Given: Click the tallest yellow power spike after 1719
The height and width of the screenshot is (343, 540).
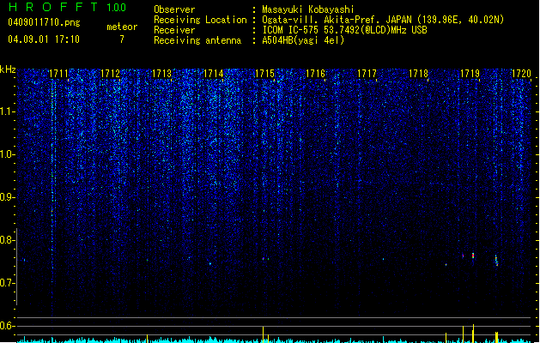Looking at the screenshot, I should 473,333.
